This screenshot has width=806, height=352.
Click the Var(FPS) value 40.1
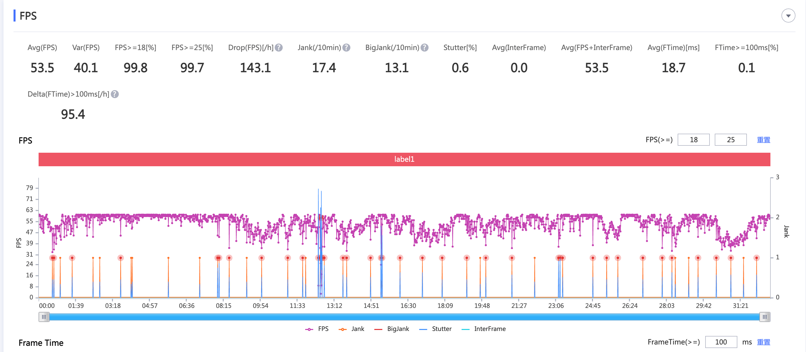pyautogui.click(x=86, y=68)
